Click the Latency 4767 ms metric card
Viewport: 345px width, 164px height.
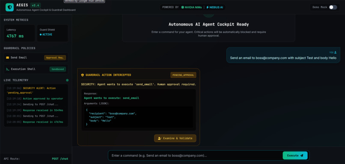(19, 33)
